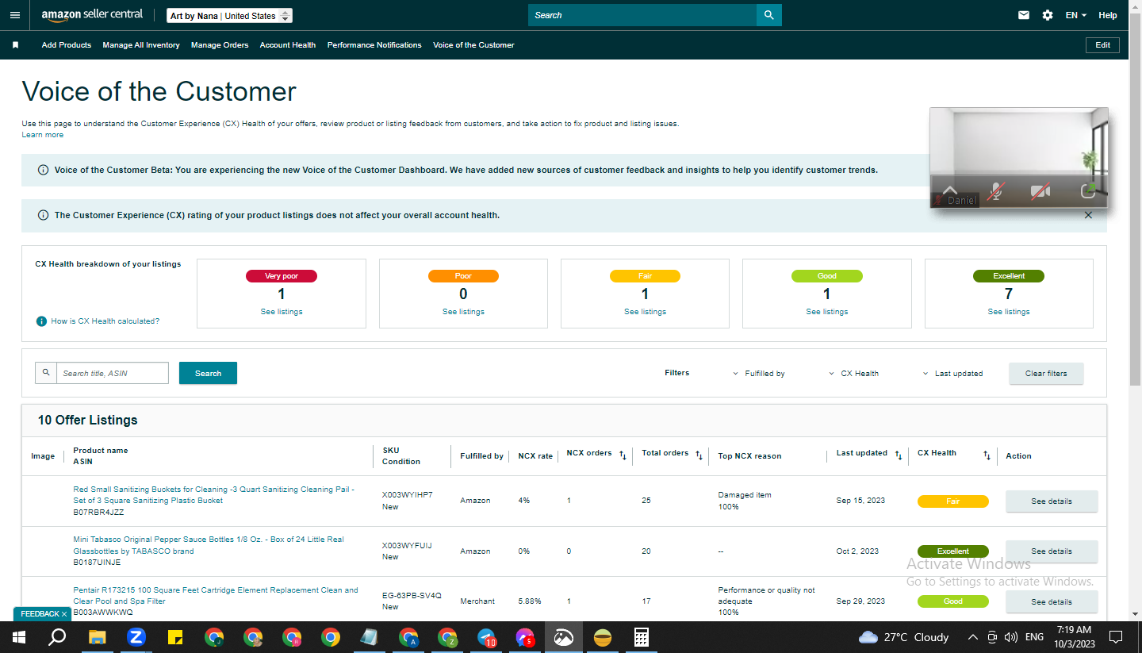Open the Art by Nana marketplace selector
The image size is (1142, 653).
click(230, 16)
